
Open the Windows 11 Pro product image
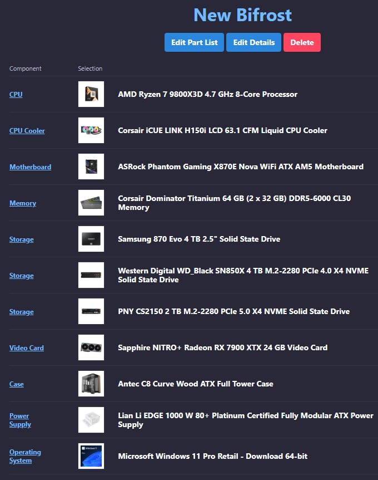(91, 457)
